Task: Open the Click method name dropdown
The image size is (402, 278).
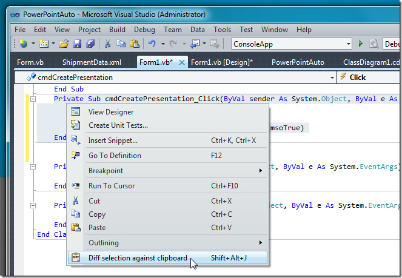Action: (x=369, y=78)
